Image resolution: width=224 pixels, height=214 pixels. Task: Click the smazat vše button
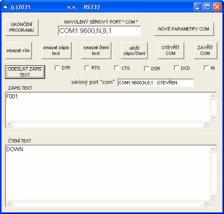[x=18, y=50]
